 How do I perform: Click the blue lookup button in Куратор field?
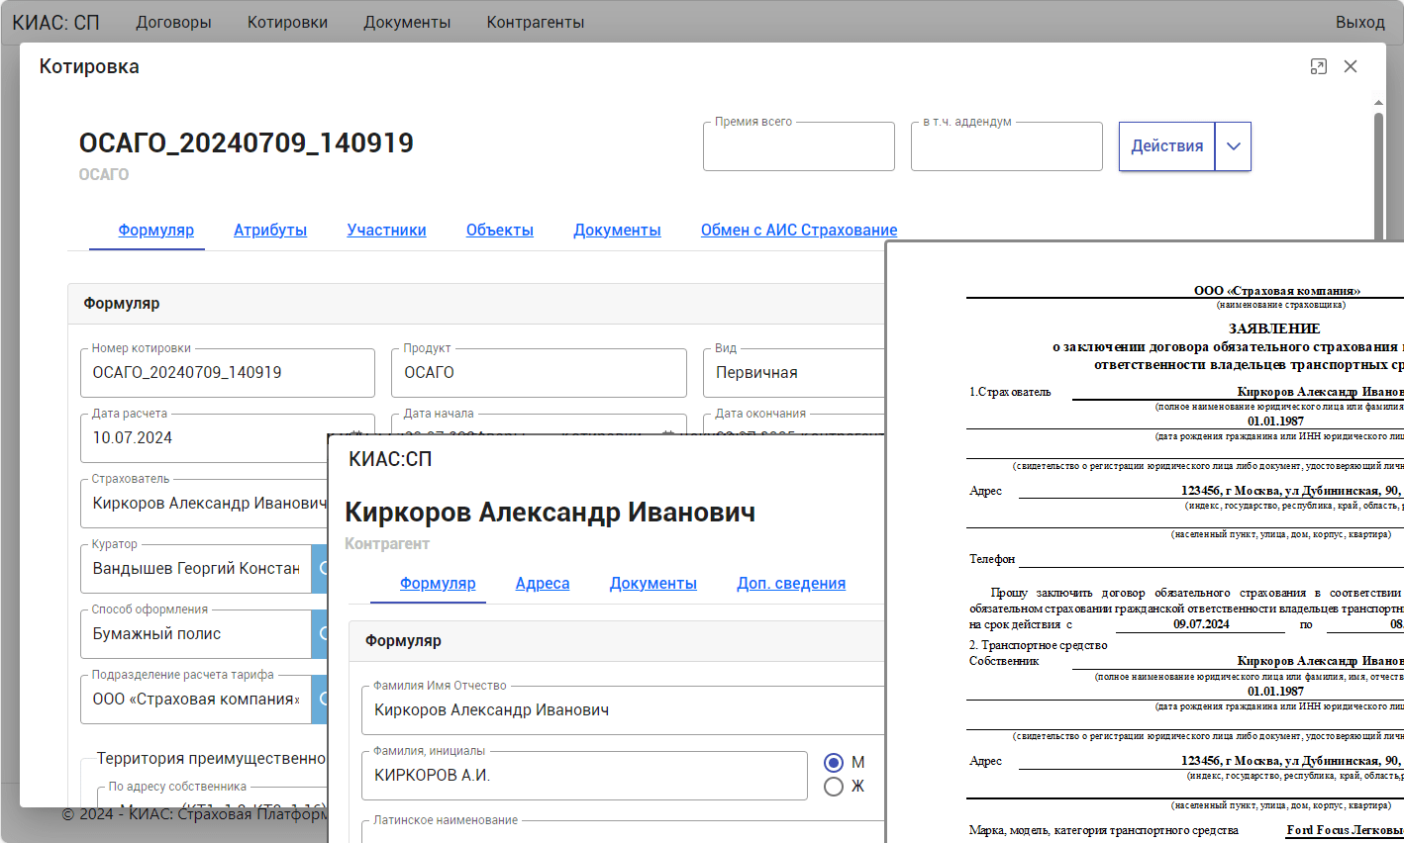(x=320, y=569)
